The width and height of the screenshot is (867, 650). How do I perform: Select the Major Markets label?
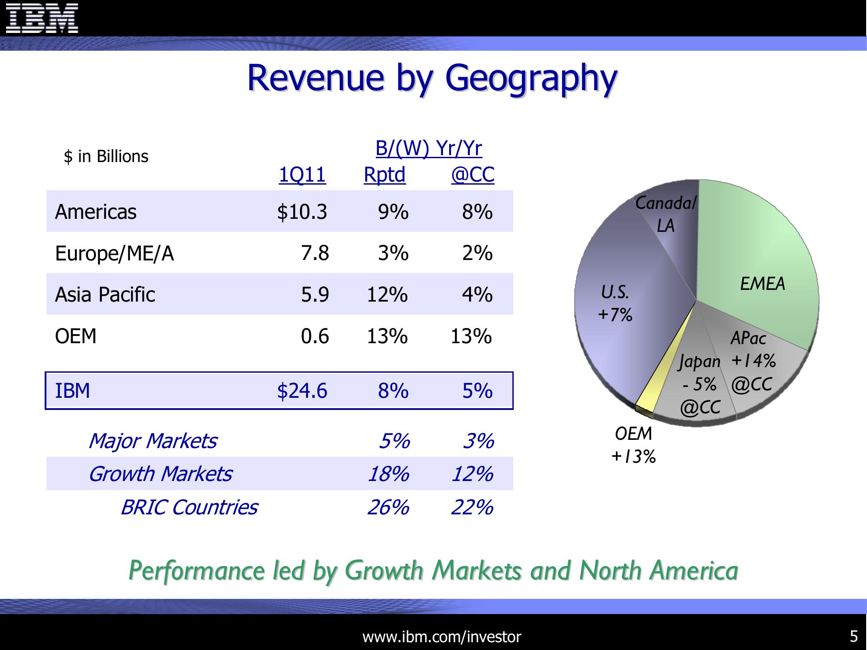coord(153,442)
